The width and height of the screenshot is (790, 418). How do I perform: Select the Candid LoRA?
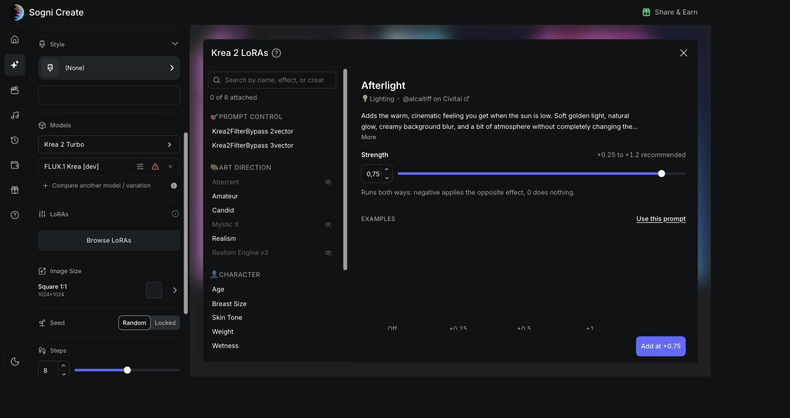coord(223,210)
